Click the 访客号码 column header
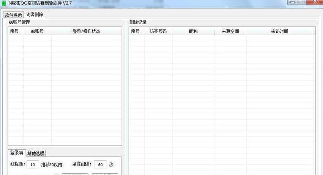Image resolution: width=323 pixels, height=175 pixels. pyautogui.click(x=158, y=31)
